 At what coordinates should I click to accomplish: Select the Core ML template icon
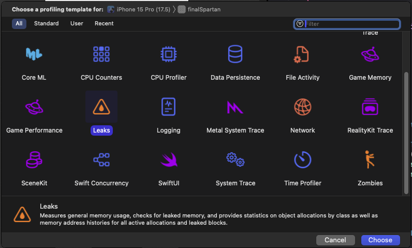pos(34,54)
